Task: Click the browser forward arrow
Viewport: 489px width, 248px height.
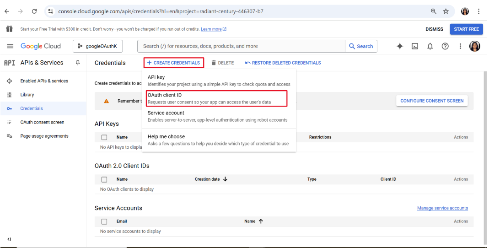Action: coord(21,11)
